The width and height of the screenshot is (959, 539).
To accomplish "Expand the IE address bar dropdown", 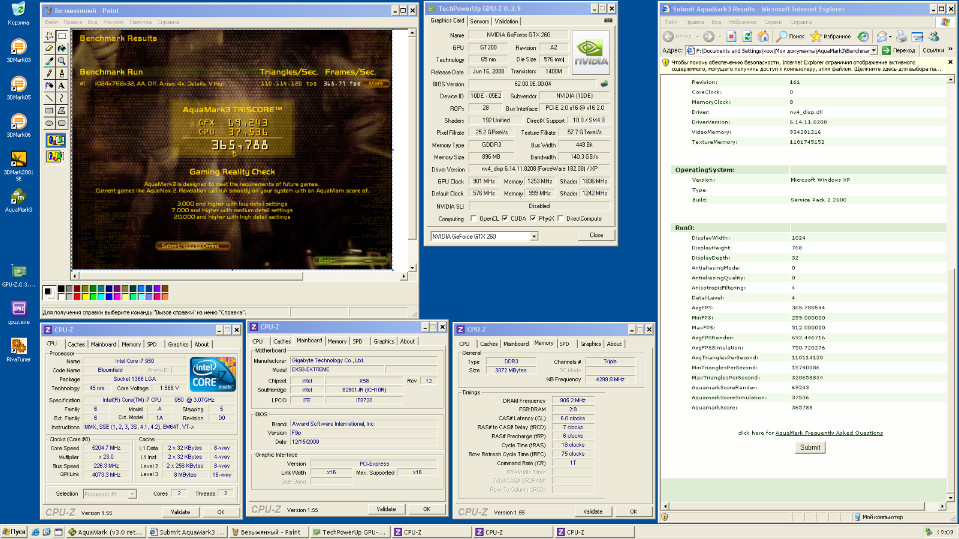I will (x=874, y=50).
